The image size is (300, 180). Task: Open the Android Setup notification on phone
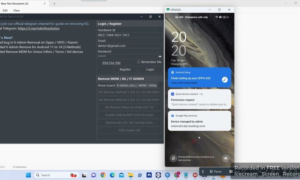point(199,77)
